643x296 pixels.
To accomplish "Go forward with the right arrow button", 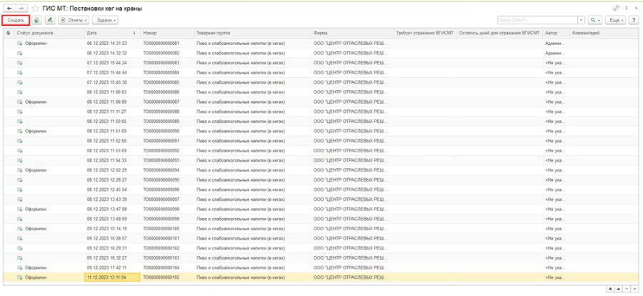I will coord(21,8).
